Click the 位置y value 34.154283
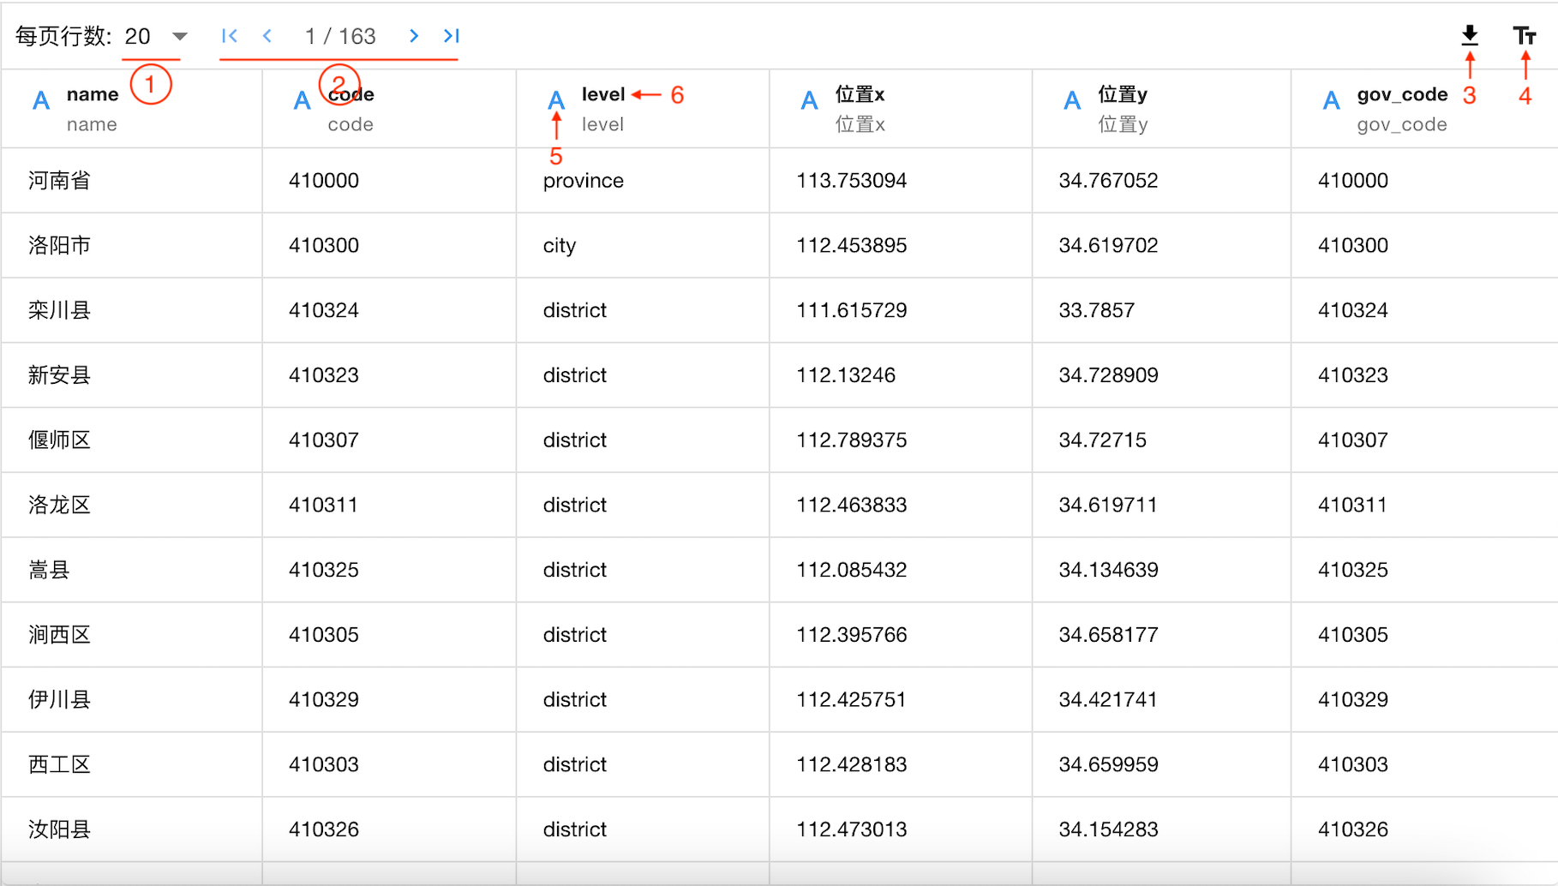This screenshot has width=1558, height=886. (1109, 829)
